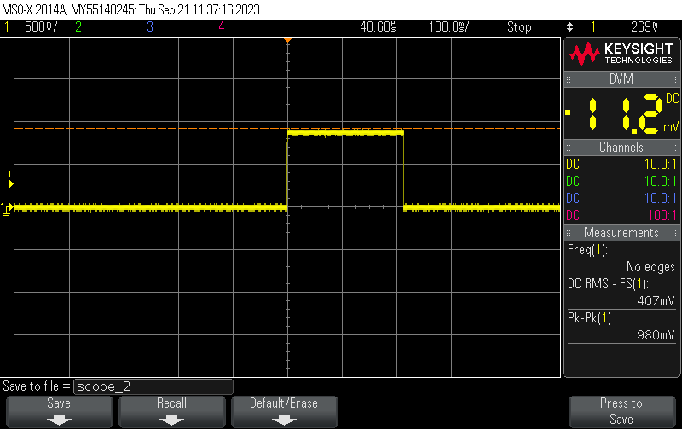Click the trigger source 1 indicator
This screenshot has height=429, width=682.
592,27
